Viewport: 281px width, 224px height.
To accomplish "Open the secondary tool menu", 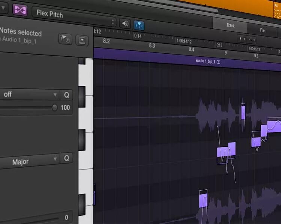I will [252, 40].
